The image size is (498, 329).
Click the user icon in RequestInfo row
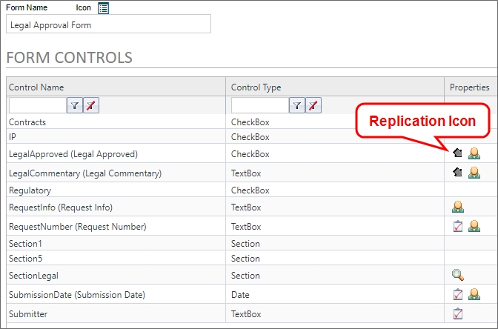pyautogui.click(x=458, y=207)
